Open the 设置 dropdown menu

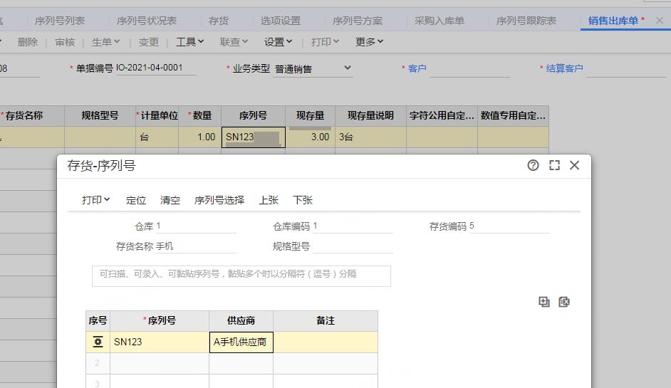[x=279, y=42]
